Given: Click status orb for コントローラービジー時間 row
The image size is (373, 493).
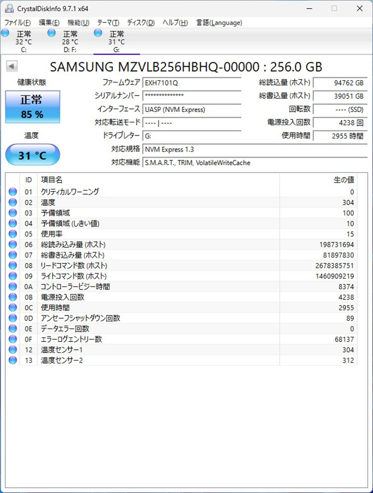Looking at the screenshot, I should point(12,286).
